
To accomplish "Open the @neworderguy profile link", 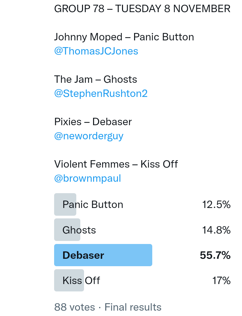I will 89,136.
